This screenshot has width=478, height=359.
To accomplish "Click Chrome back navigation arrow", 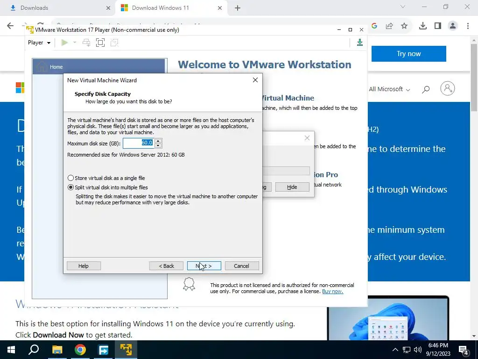I will (10, 26).
